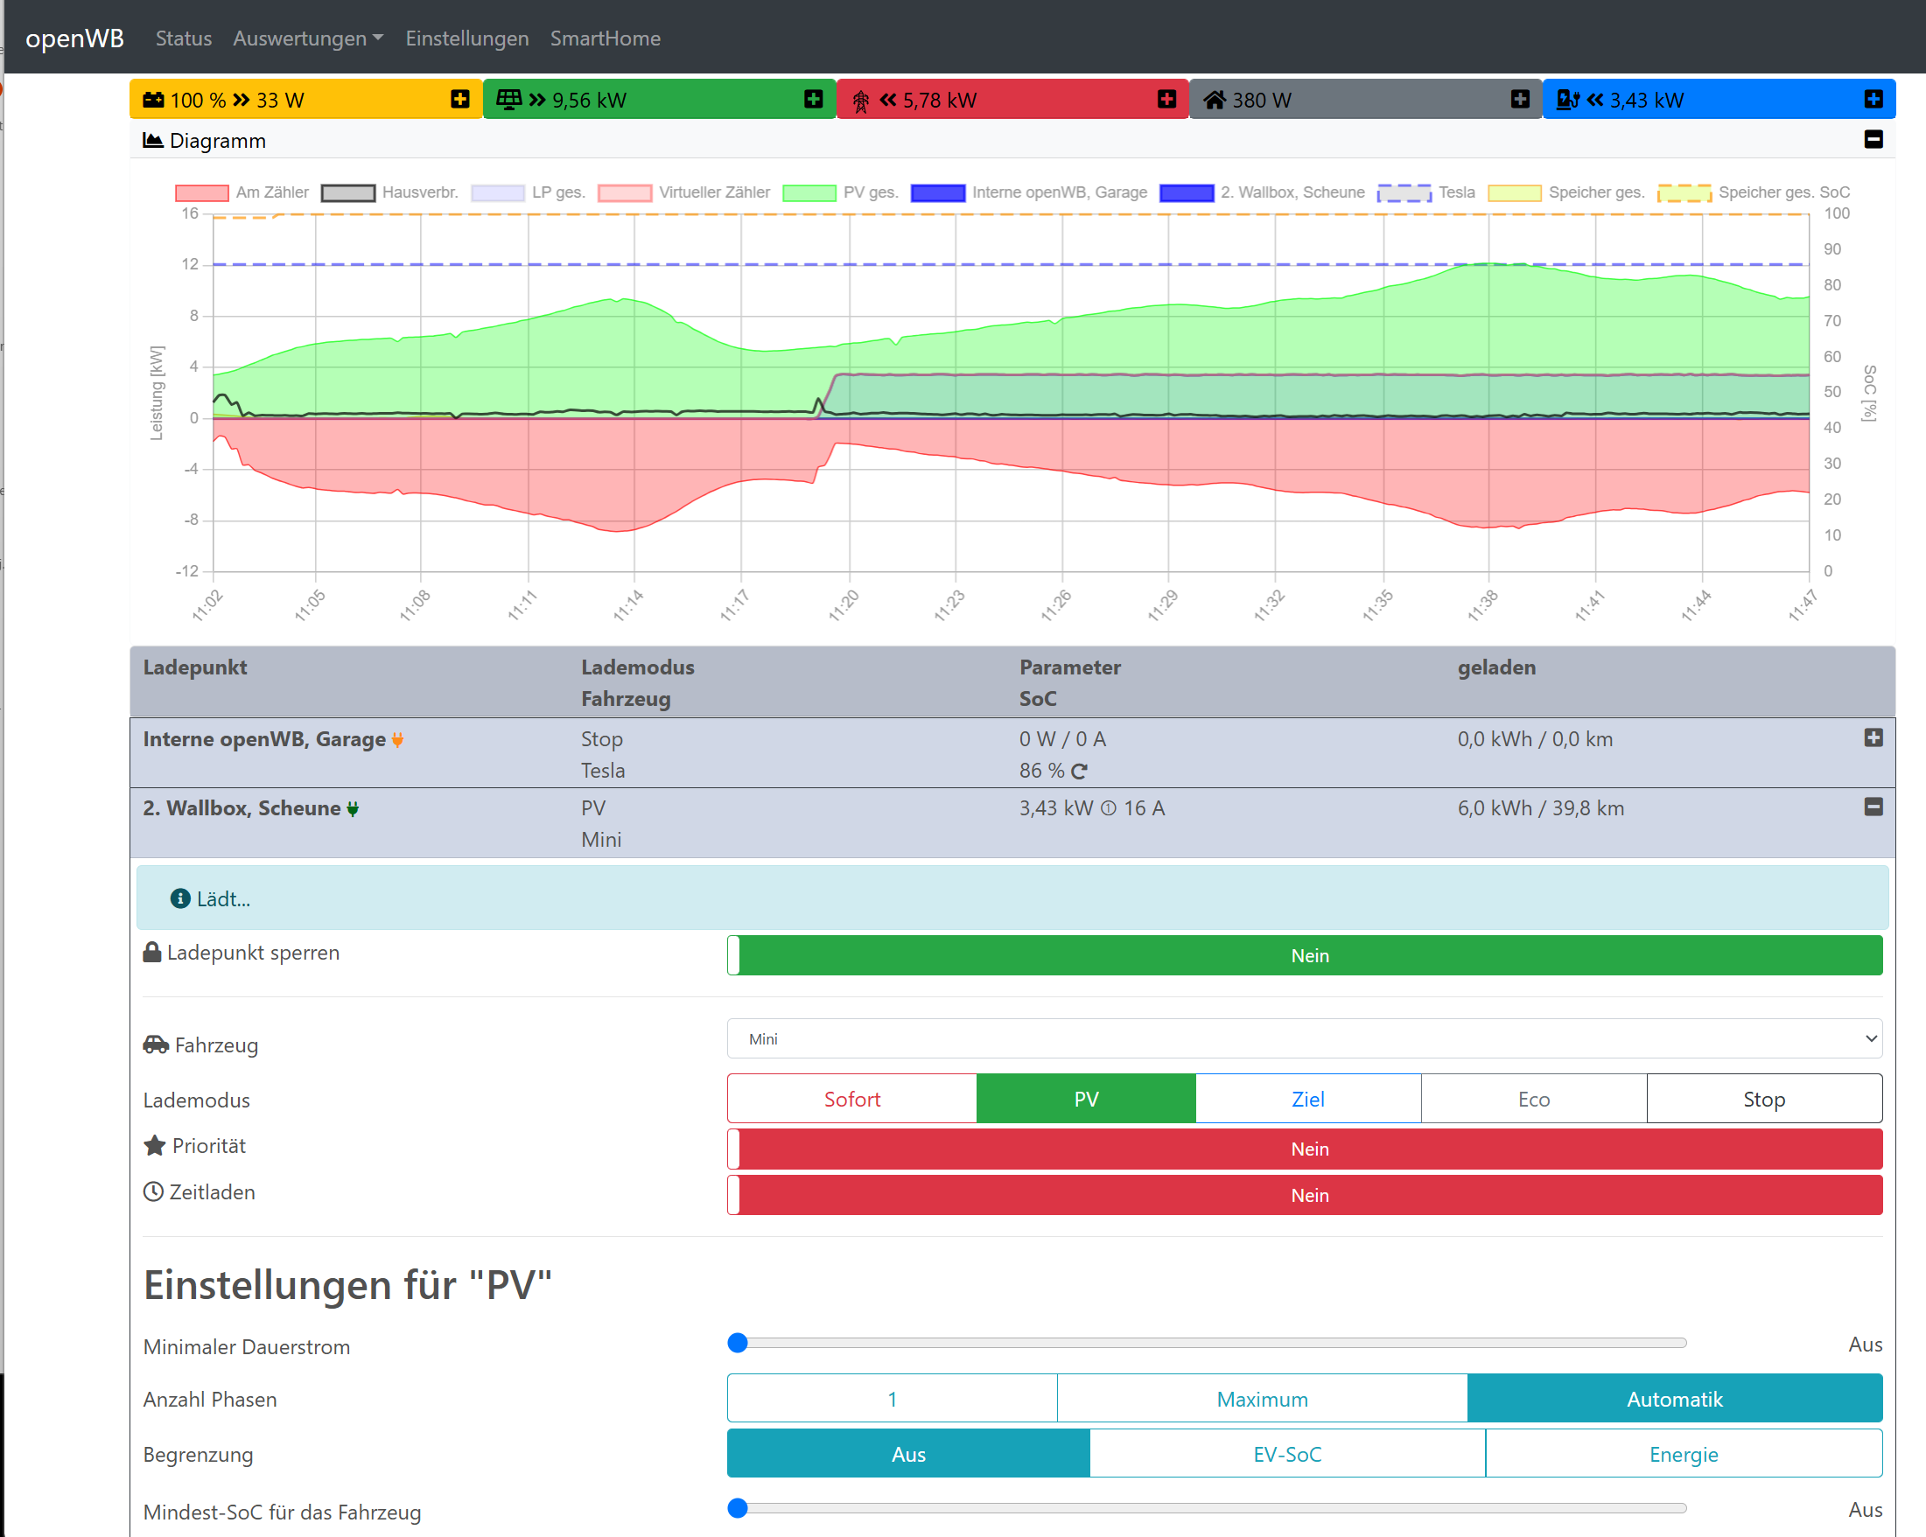
Task: Expand the battery status card plus icon
Action: [x=459, y=99]
